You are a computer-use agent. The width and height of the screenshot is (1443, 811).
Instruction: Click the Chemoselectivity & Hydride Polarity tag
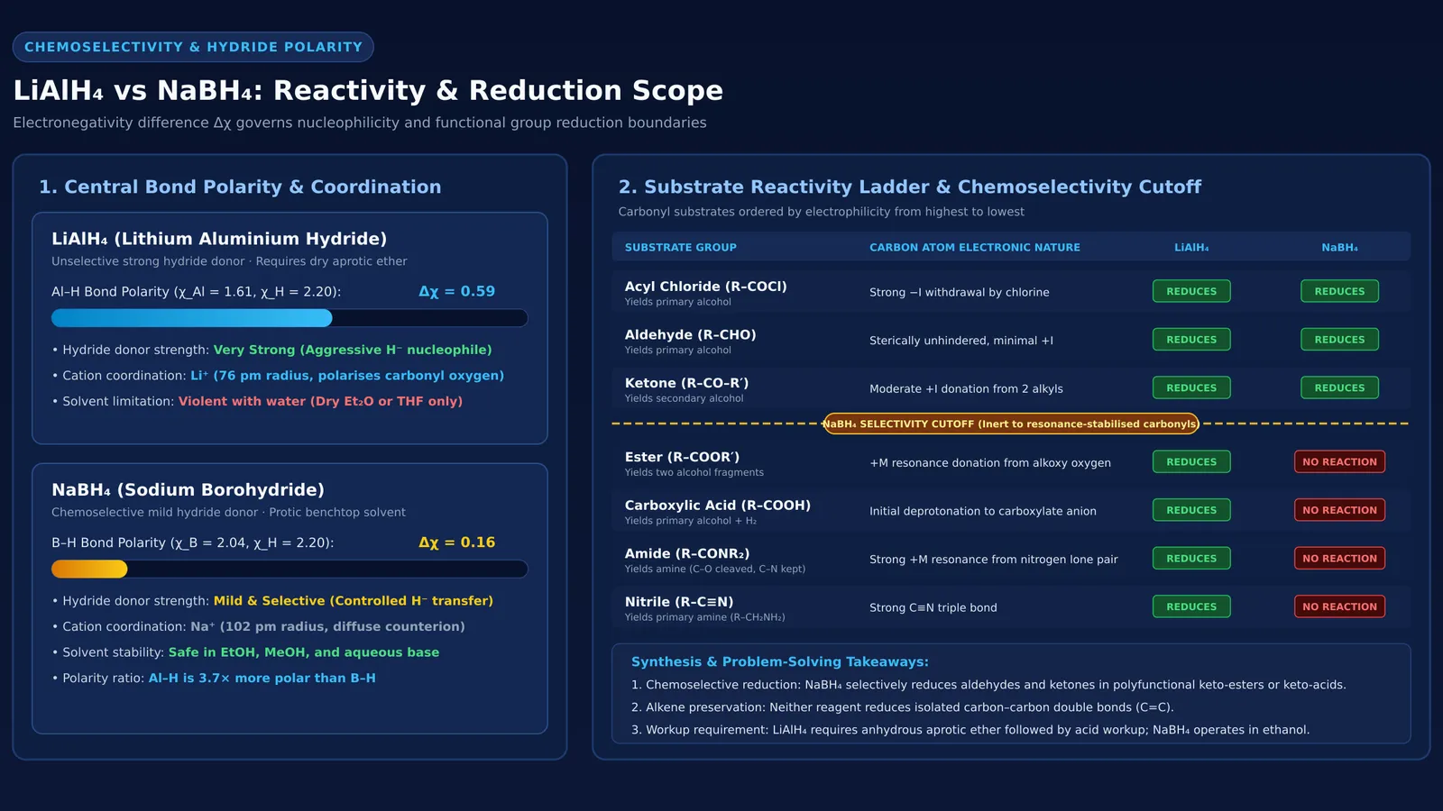pos(193,47)
